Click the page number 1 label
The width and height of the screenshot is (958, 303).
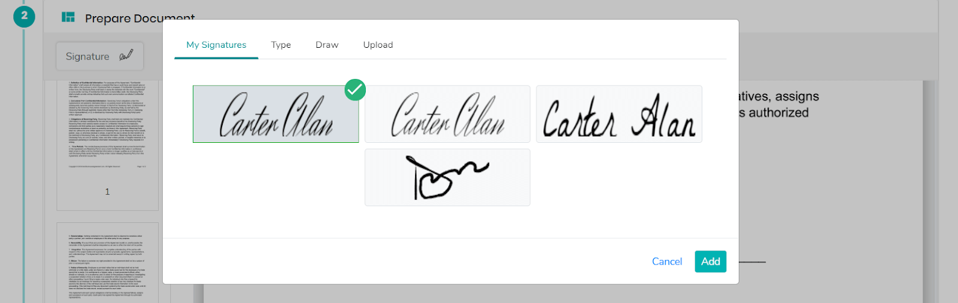pos(107,192)
